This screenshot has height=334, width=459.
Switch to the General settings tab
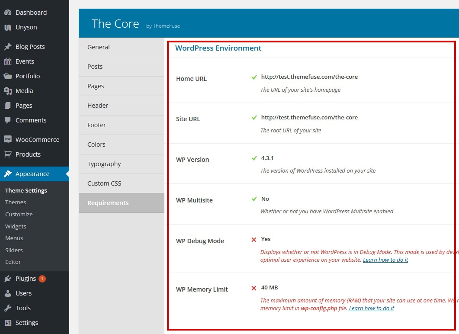click(122, 47)
